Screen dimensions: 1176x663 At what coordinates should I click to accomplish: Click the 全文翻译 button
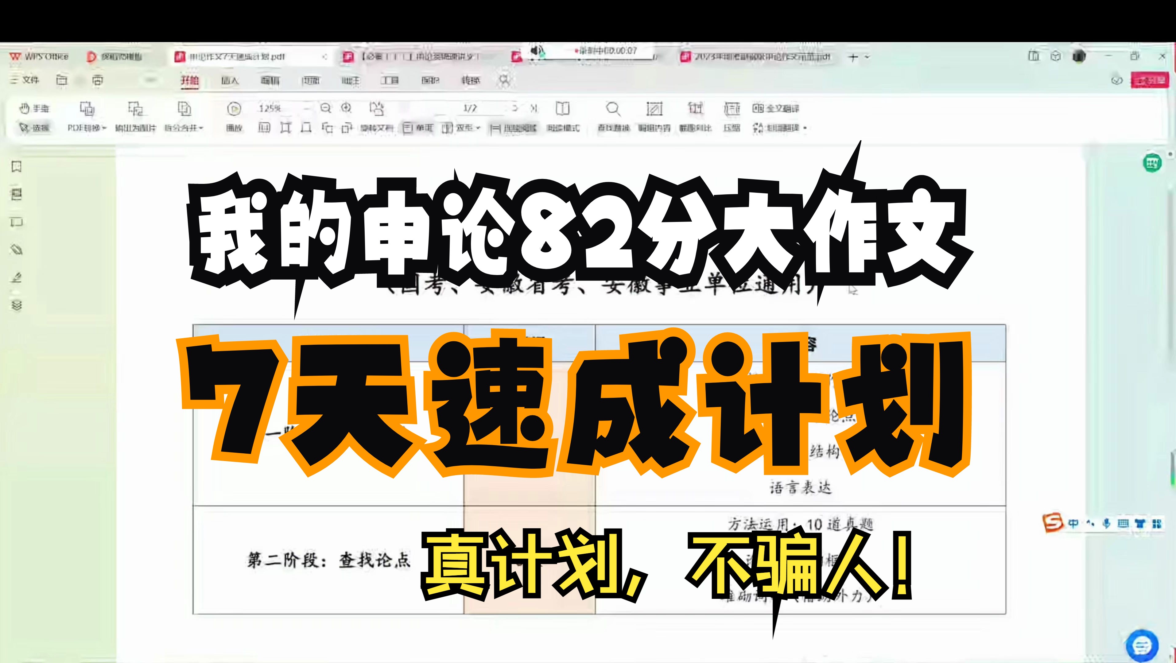pyautogui.click(x=776, y=109)
